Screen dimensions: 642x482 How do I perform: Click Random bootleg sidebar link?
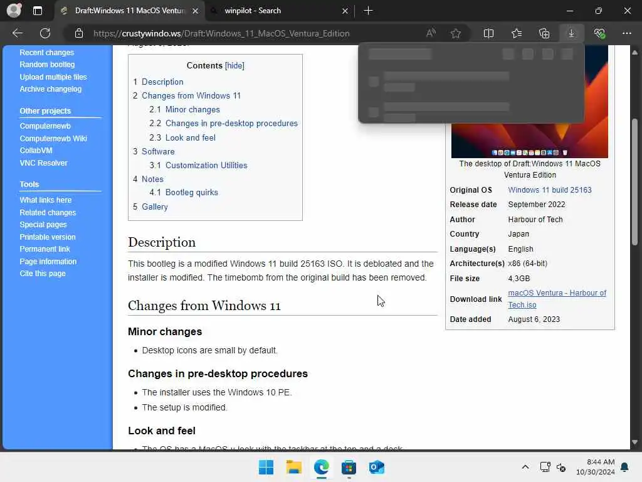tap(47, 65)
